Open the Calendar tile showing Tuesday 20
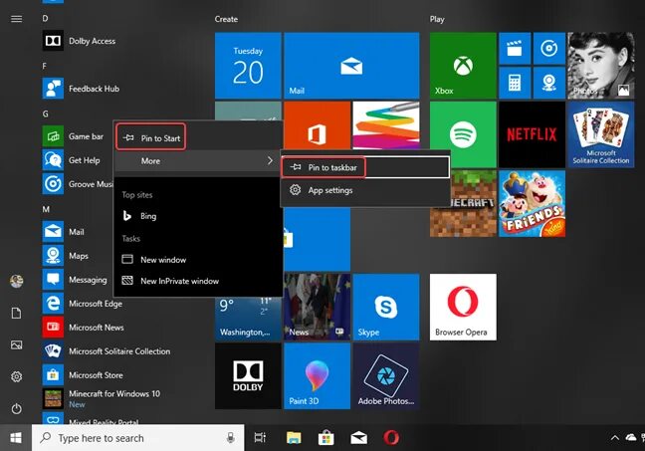645x451 pixels. [x=248, y=66]
